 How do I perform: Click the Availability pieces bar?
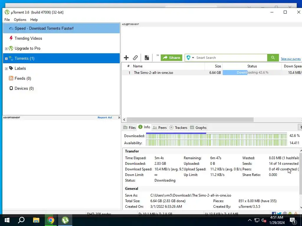216,143
